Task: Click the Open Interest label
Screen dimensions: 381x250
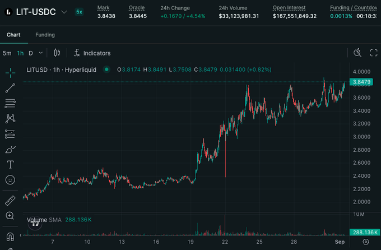Action: pos(289,8)
